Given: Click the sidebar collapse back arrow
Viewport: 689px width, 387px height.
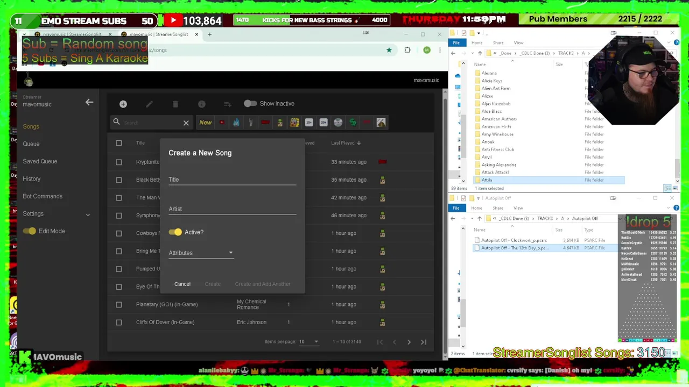Looking at the screenshot, I should (x=89, y=102).
